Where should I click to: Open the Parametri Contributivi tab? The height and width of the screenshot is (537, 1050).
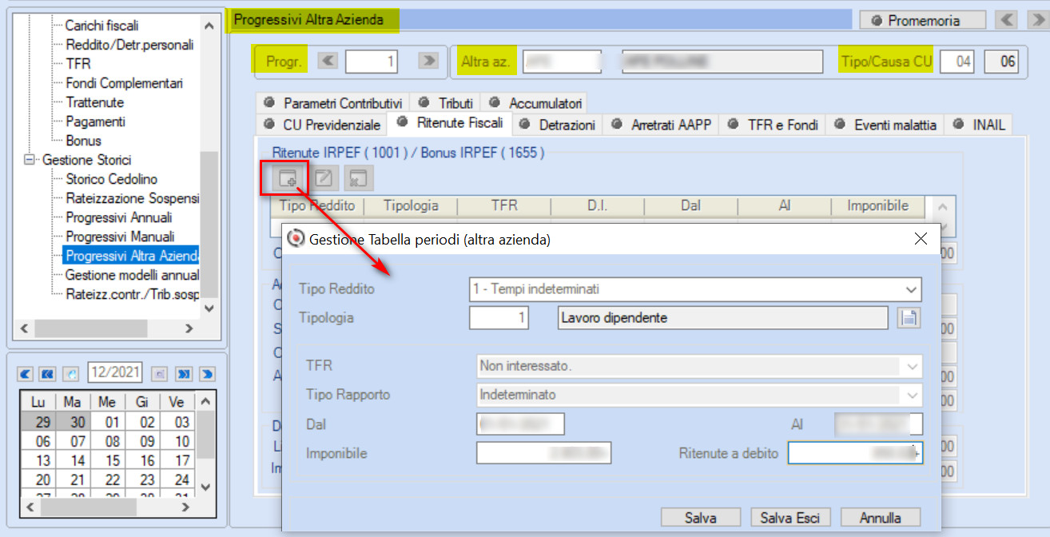(x=334, y=103)
